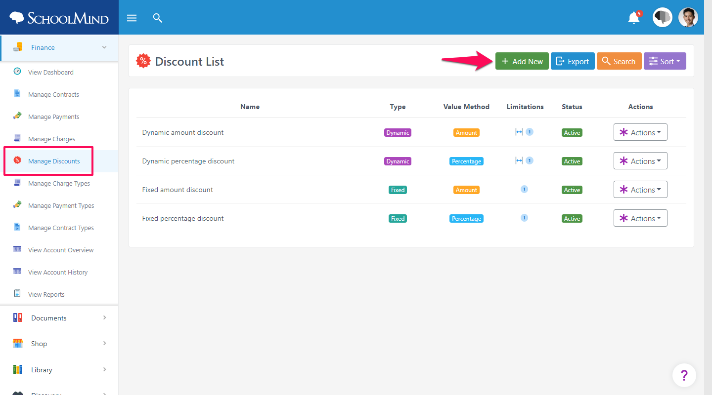Click Amount badge of Fixed amount discount
The height and width of the screenshot is (395, 712).
(466, 190)
